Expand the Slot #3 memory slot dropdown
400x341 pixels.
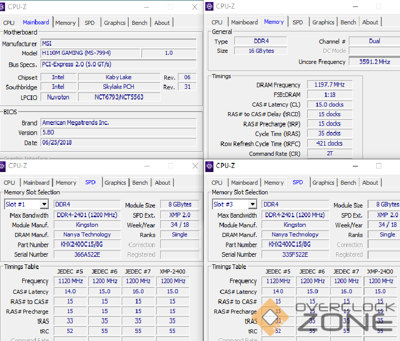(252, 204)
